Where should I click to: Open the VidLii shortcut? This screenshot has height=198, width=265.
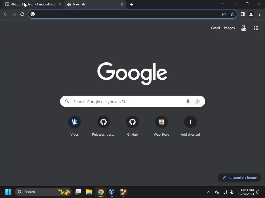click(x=75, y=126)
